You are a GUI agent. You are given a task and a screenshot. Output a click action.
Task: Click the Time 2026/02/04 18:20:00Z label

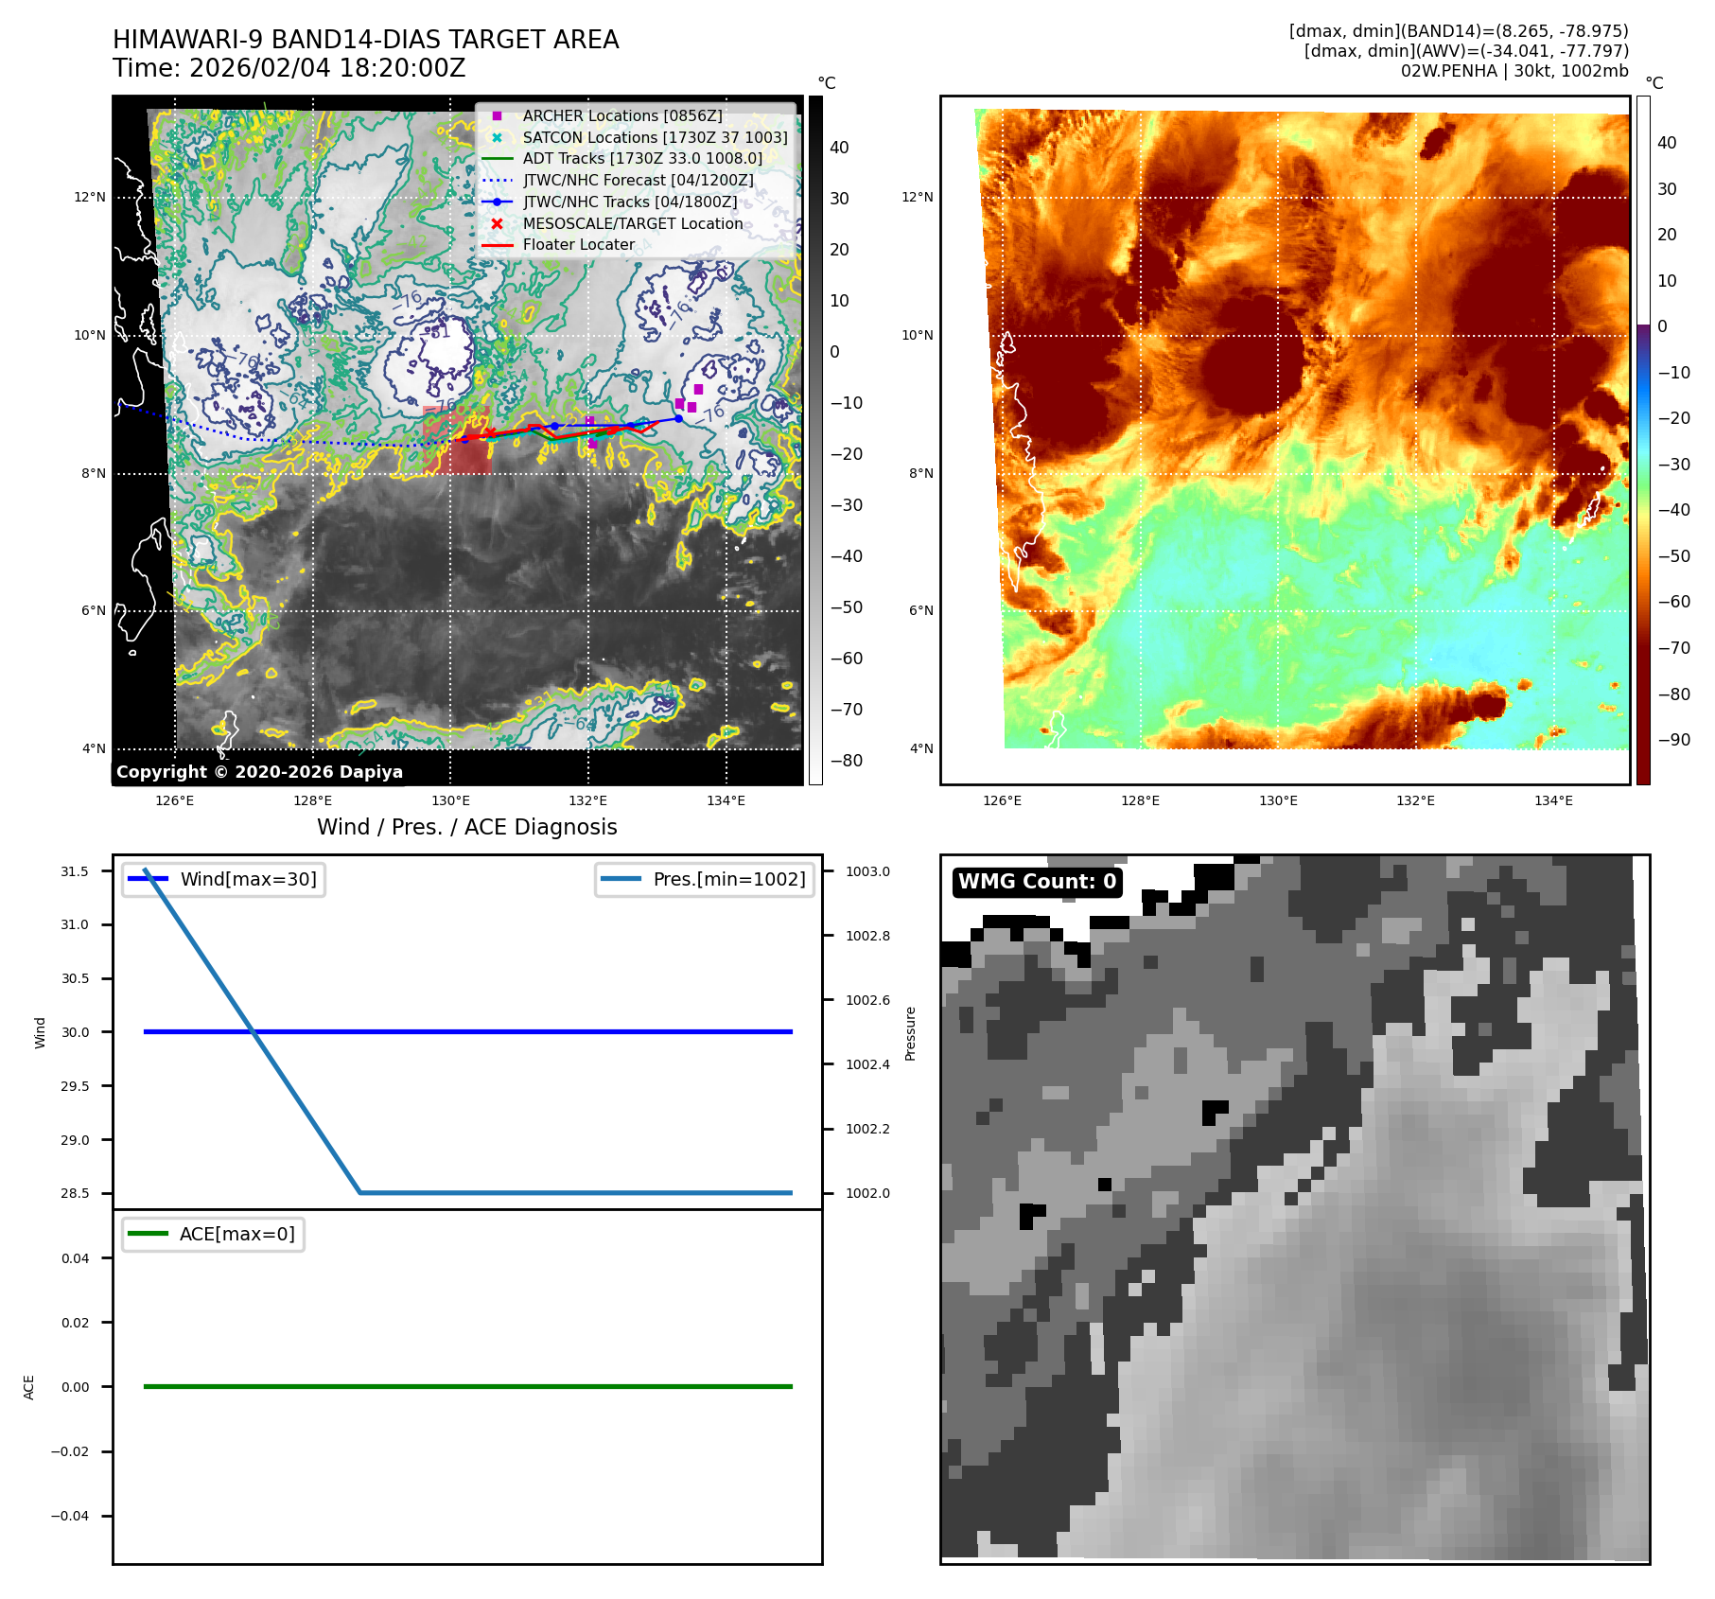(289, 68)
